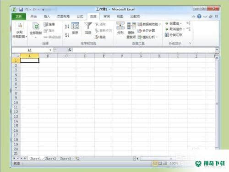Click inside the formula bar input

[x=144, y=50]
